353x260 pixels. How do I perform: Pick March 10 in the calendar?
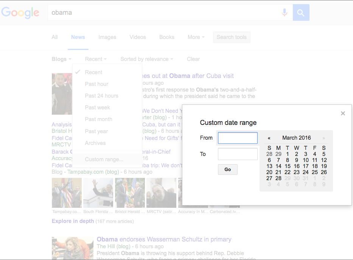point(306,160)
